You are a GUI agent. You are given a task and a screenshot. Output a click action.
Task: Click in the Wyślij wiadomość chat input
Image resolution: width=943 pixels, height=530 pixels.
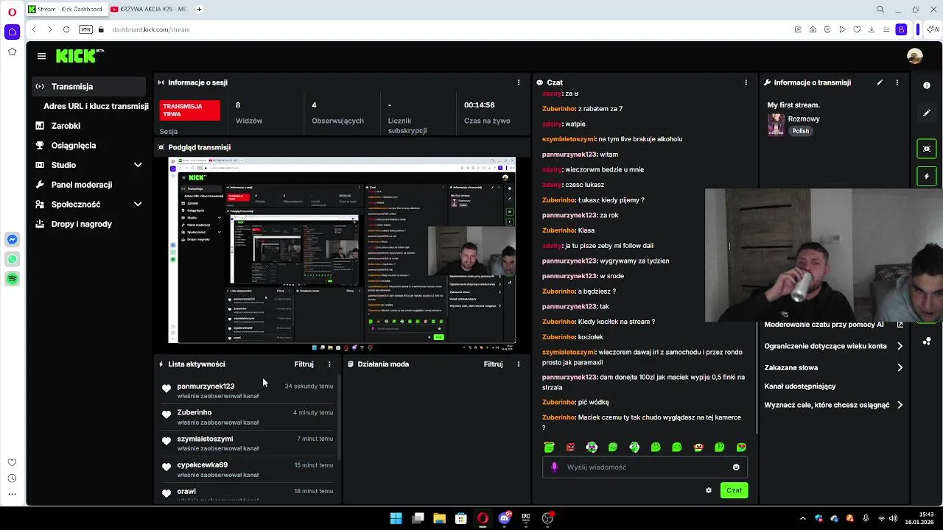click(x=645, y=467)
